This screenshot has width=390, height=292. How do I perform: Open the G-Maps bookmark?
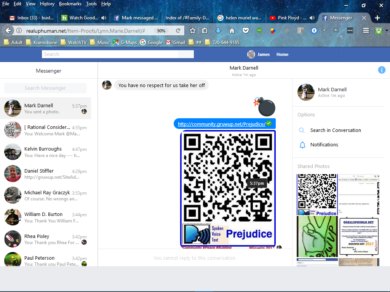tap(125, 43)
